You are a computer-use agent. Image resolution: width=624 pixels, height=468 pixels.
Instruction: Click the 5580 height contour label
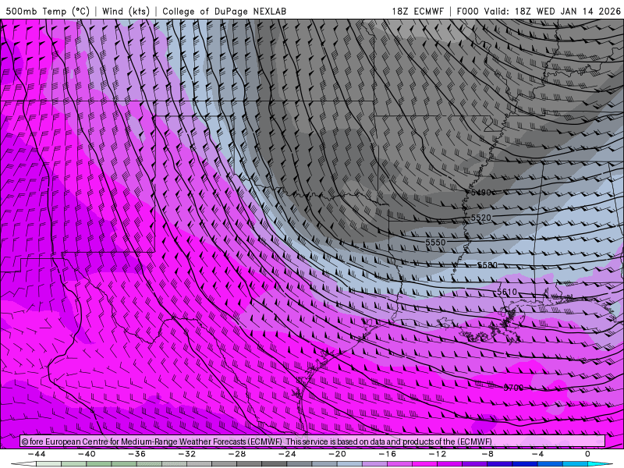pos(487,265)
